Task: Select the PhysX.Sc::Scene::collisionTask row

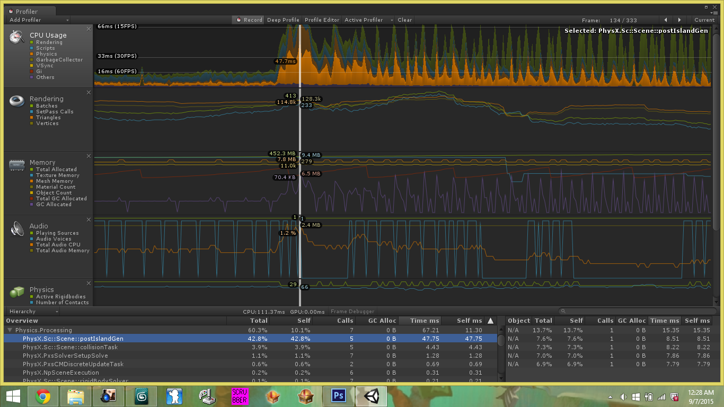Action: [251, 347]
